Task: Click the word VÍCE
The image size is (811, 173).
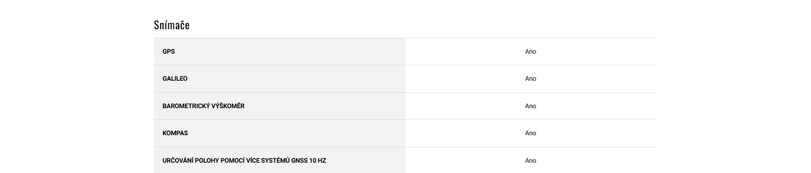Action: (252, 161)
